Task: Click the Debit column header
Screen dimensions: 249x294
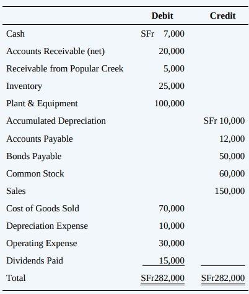Action: 162,16
